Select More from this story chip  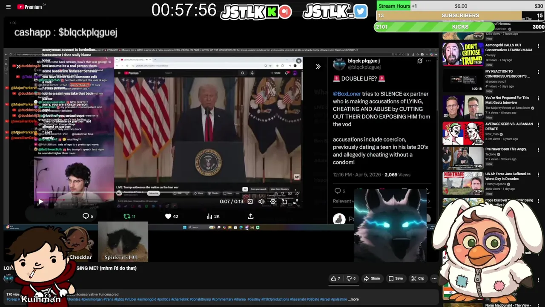point(279,189)
